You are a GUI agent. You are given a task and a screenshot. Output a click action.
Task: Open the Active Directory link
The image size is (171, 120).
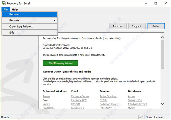coord(108,96)
